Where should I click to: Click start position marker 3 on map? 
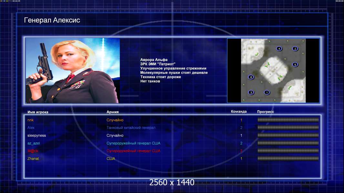click(251, 92)
